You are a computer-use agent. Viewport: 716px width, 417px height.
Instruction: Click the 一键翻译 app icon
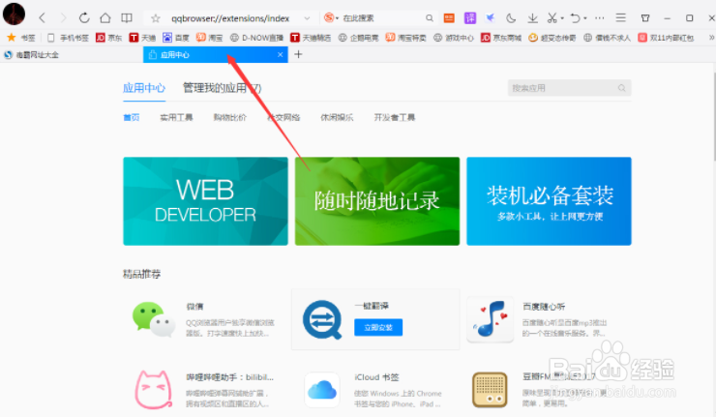[x=322, y=319]
